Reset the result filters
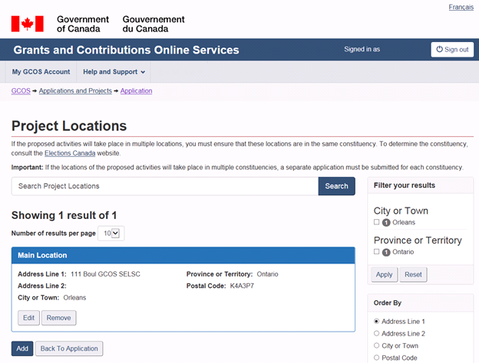 (x=413, y=274)
